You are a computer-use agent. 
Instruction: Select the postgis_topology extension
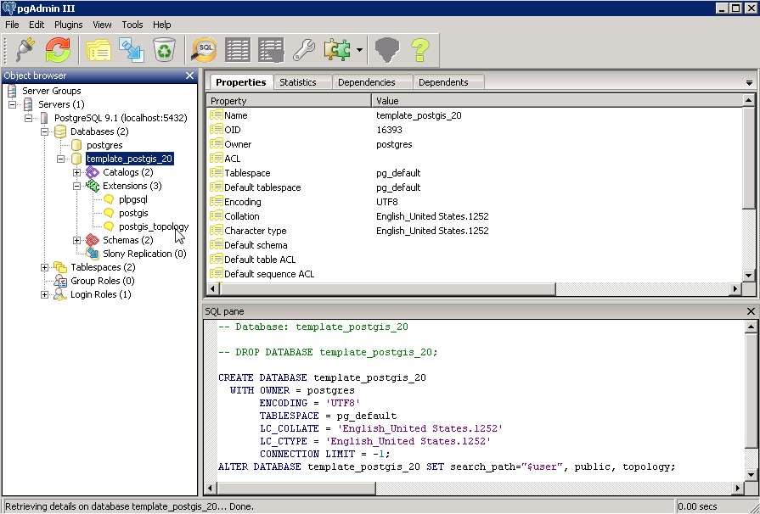[154, 226]
